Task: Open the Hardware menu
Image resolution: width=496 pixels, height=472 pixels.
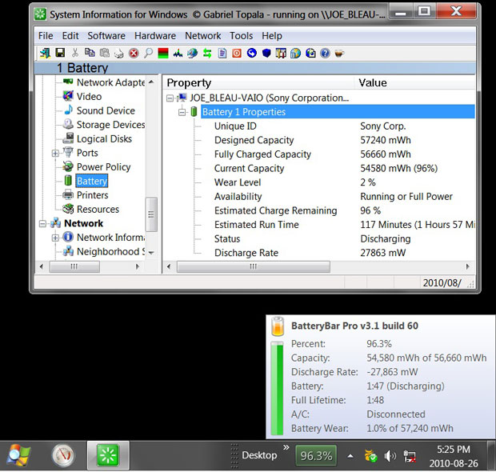Action: (155, 36)
